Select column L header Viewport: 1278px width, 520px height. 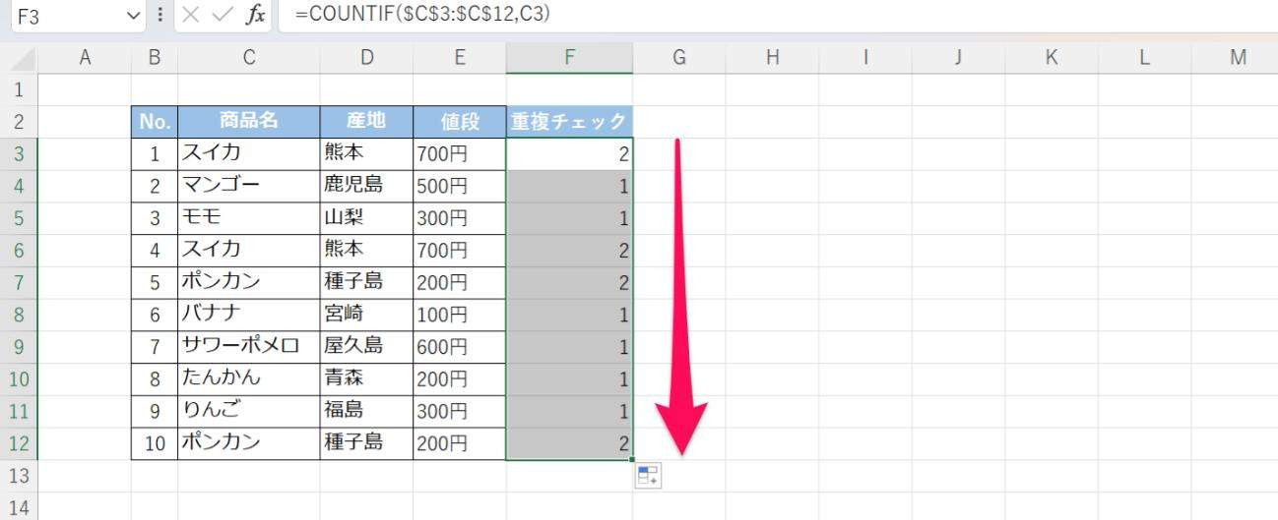1144,58
